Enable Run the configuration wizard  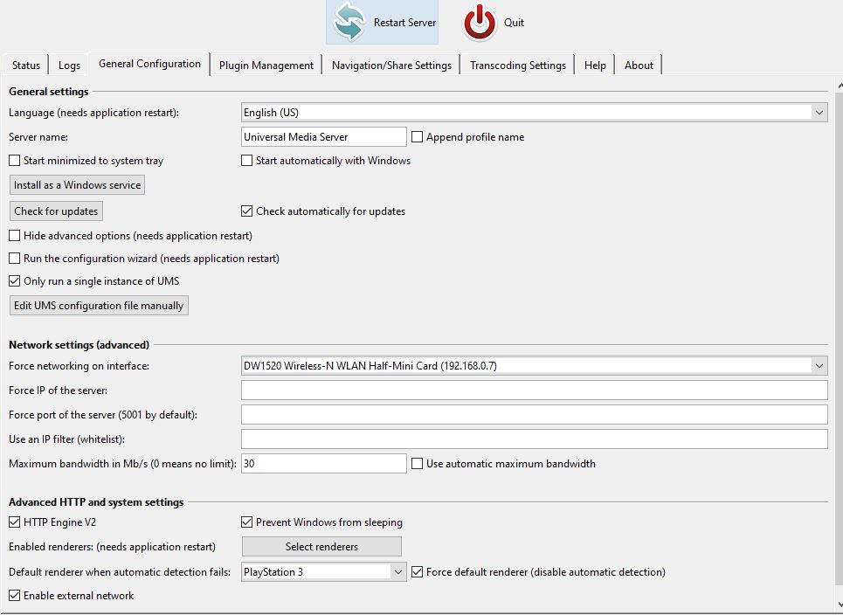pos(15,259)
